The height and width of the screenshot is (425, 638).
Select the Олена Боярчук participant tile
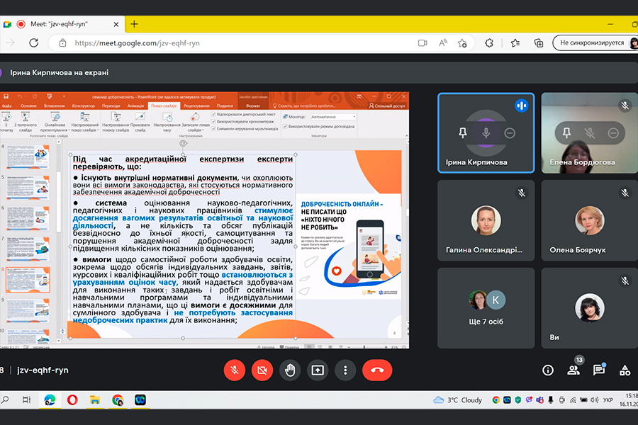590,220
